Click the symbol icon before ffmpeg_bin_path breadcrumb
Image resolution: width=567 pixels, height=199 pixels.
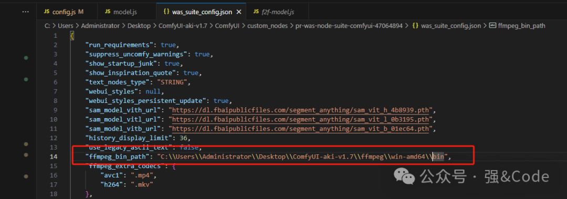point(492,26)
